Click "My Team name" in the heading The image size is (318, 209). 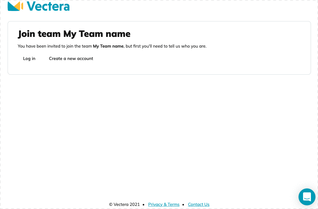(x=97, y=34)
